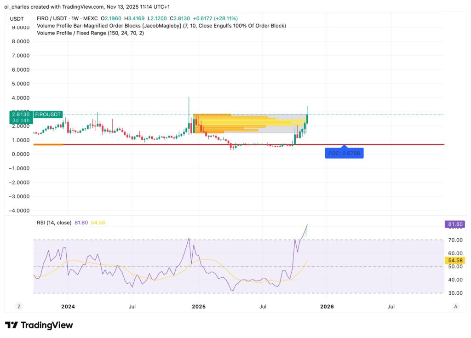Image resolution: width=471 pixels, height=338 pixels.
Task: Toggle the Bar-Magnified Order Blocks indicator
Action: pos(115,26)
